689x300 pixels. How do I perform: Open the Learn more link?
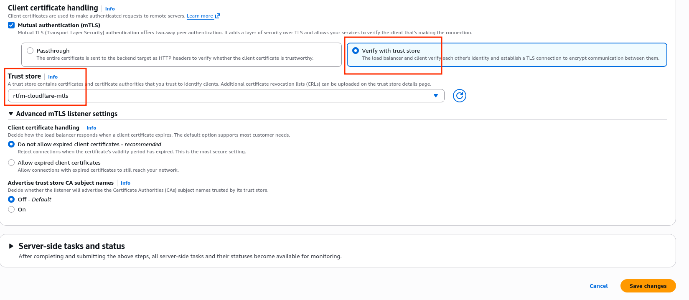point(200,16)
